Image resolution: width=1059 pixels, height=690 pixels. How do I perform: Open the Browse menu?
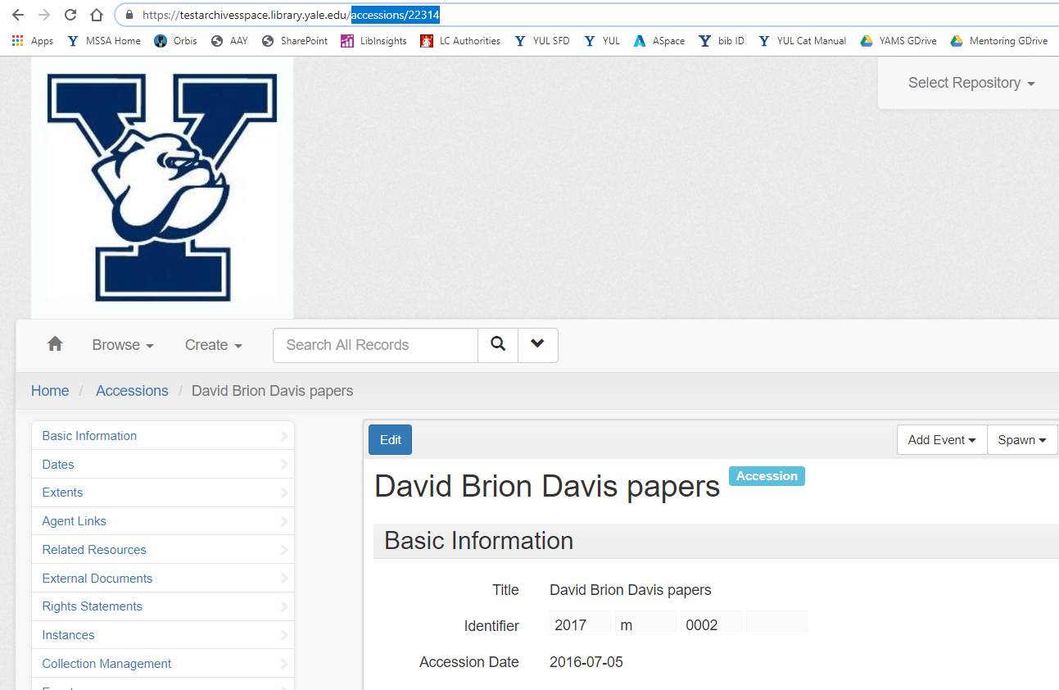(123, 345)
